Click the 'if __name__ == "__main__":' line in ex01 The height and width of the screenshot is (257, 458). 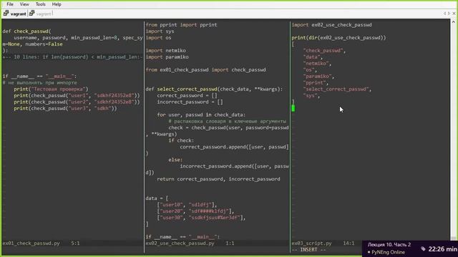tap(39, 76)
